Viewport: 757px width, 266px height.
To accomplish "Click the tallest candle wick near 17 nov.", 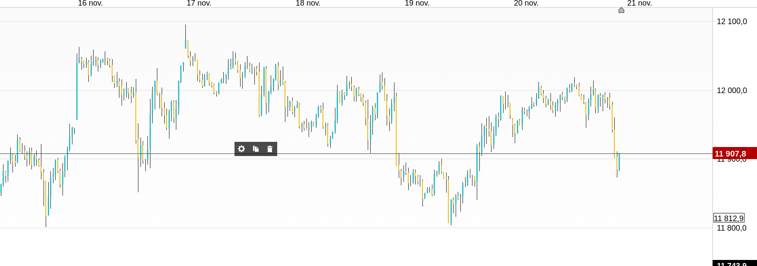I will [186, 32].
